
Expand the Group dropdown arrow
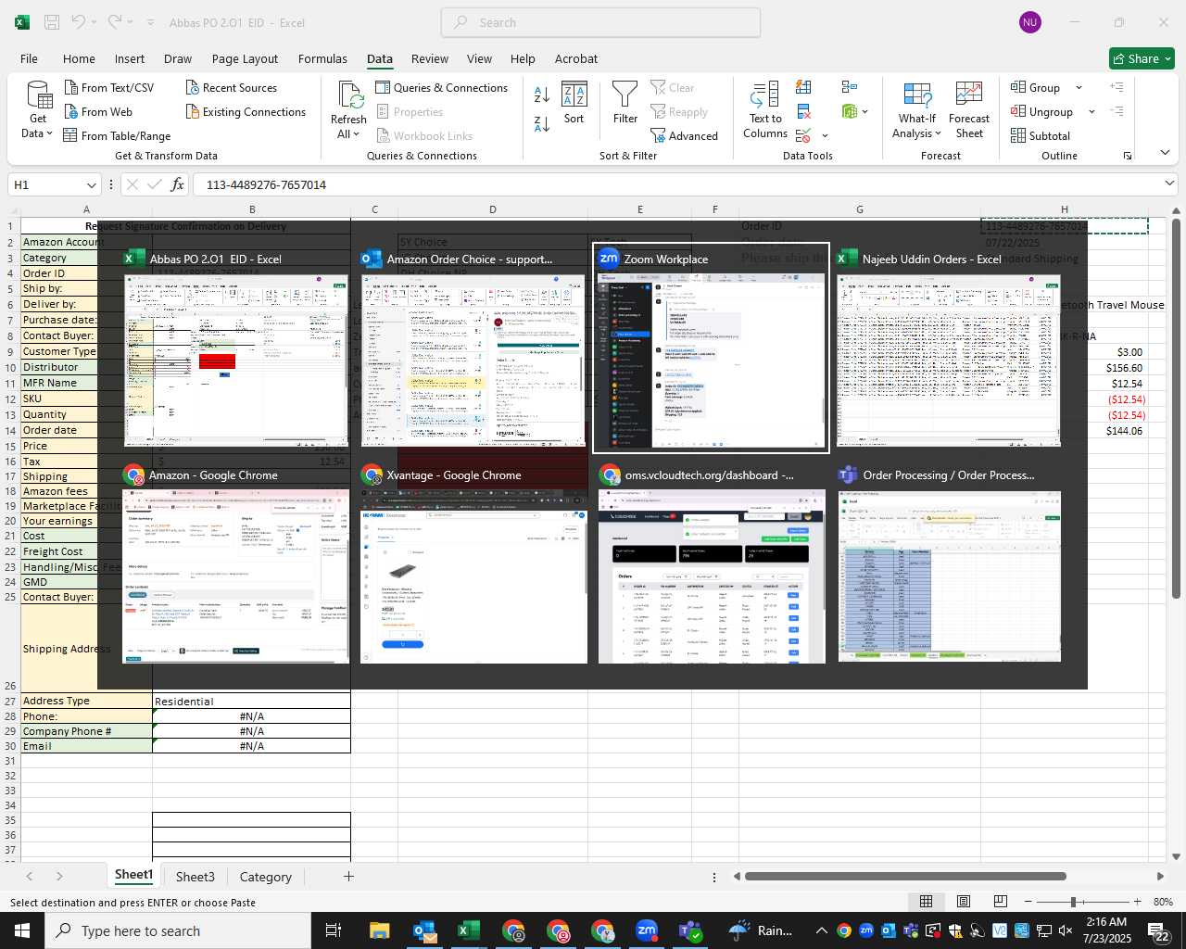[1079, 87]
